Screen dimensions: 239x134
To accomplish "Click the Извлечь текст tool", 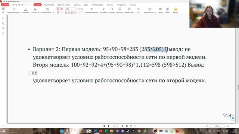I will pyautogui.click(x=129, y=10).
